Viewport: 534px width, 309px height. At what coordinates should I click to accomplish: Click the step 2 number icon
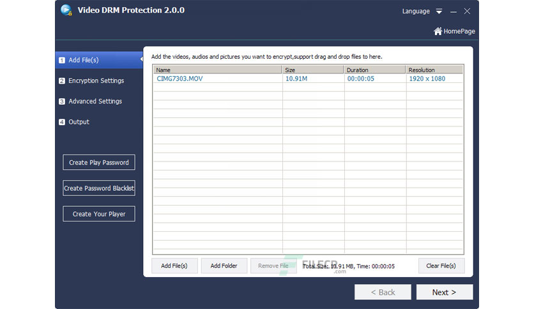click(x=62, y=80)
